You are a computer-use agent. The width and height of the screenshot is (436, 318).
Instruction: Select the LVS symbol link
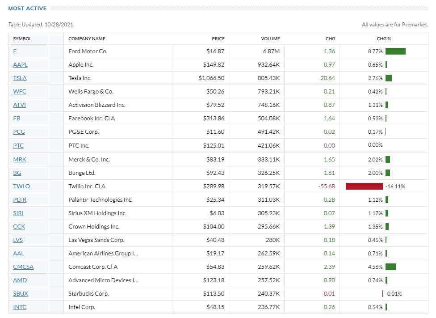click(18, 240)
